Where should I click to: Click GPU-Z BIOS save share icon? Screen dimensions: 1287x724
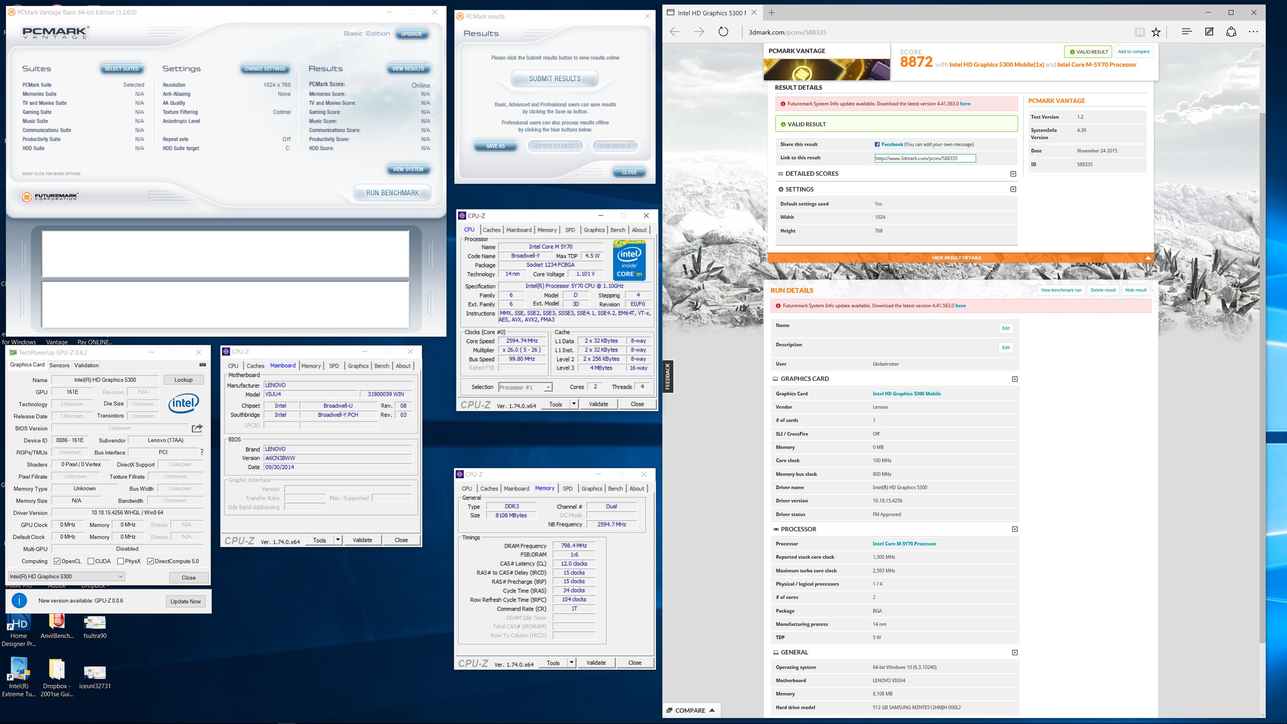click(197, 428)
